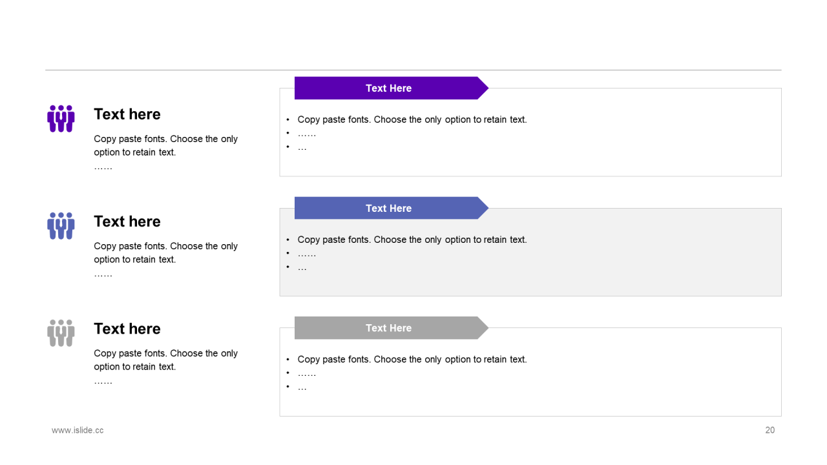Image resolution: width=827 pixels, height=465 pixels.
Task: Click the slide number 20
Action: tap(769, 430)
